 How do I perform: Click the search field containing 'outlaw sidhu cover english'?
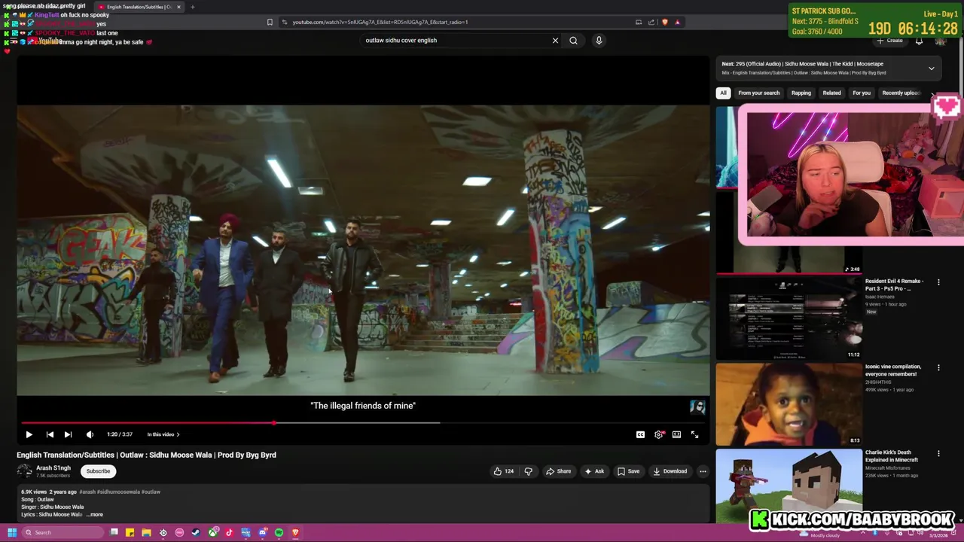[x=456, y=41]
